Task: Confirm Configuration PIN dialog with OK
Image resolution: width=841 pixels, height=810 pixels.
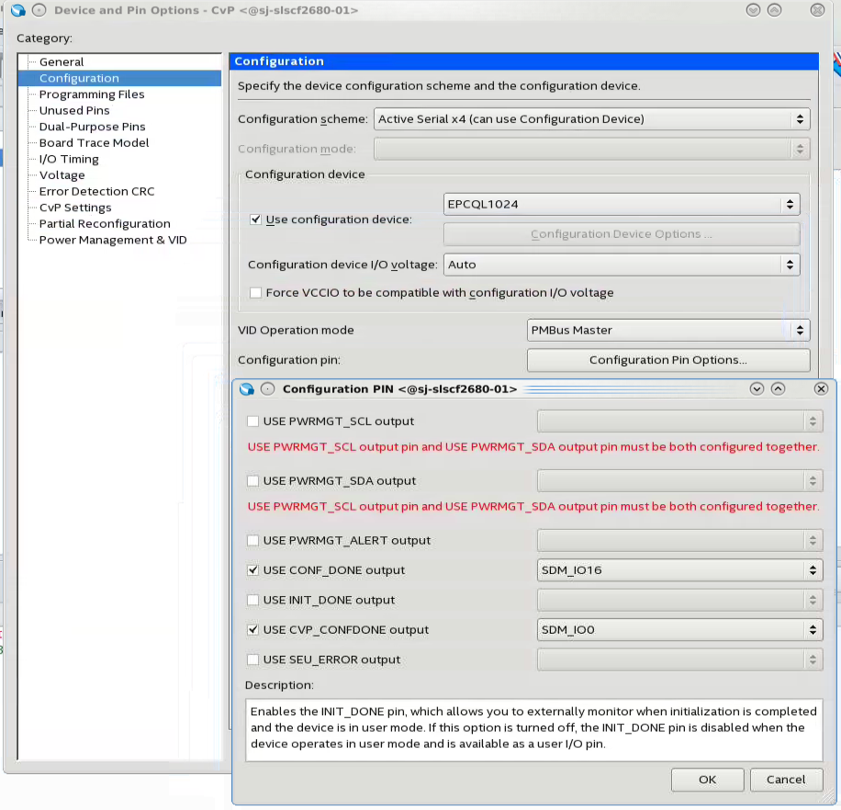Action: [708, 780]
